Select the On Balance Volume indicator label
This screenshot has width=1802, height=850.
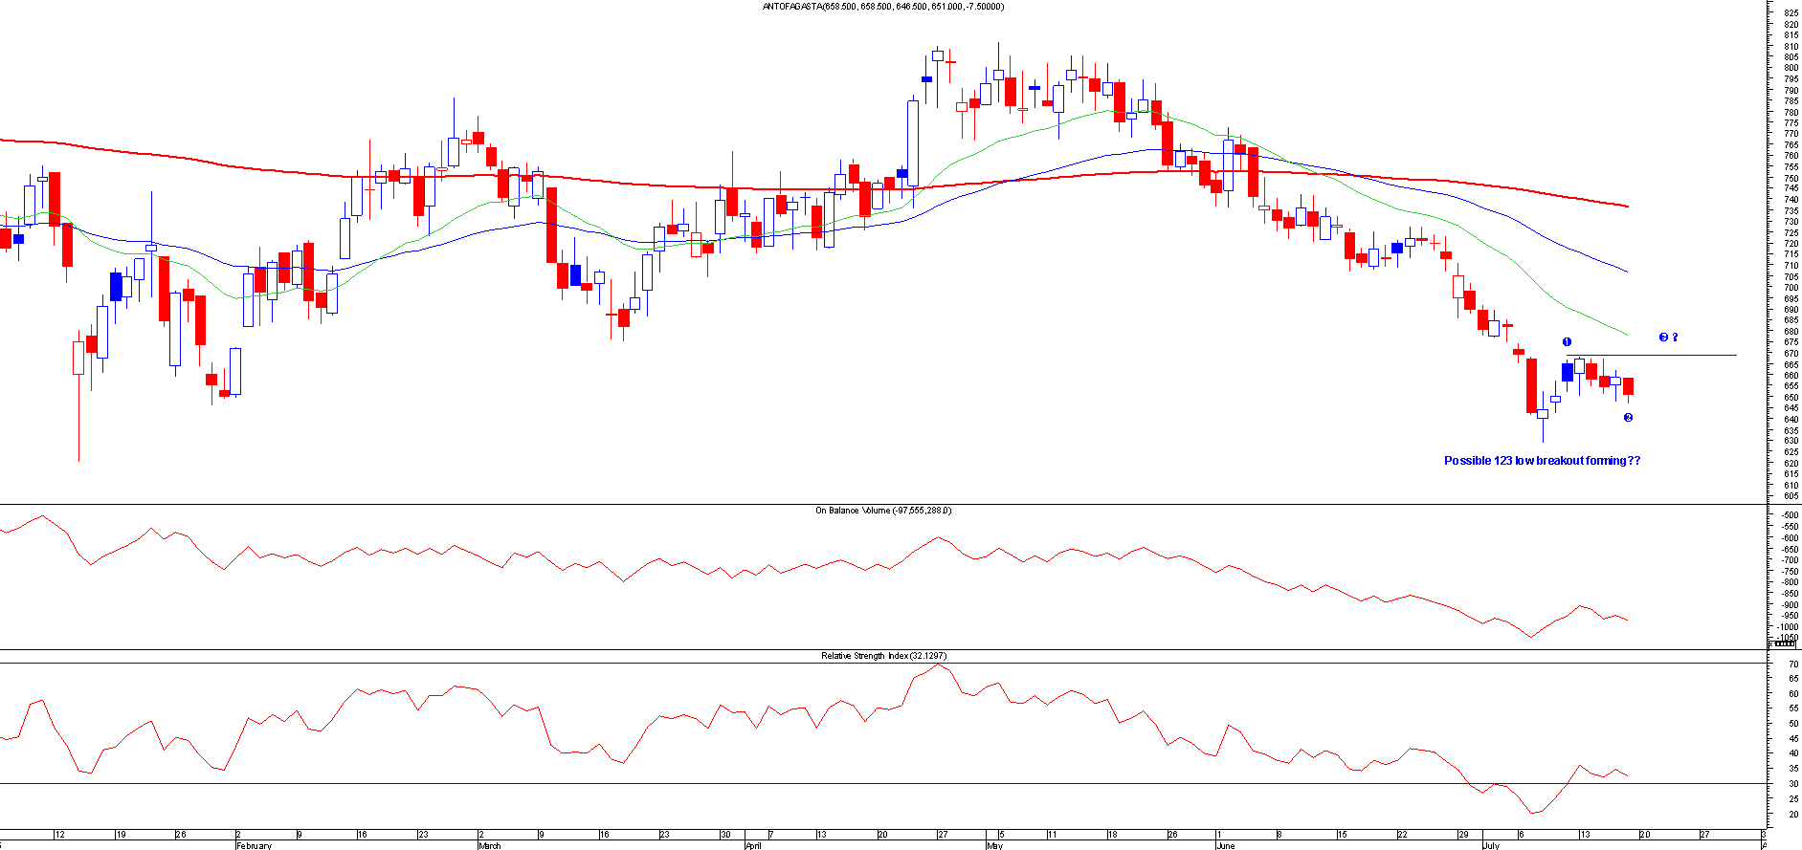pos(882,511)
